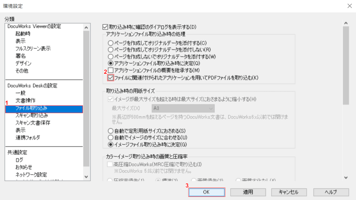356x200 pixels.
Task: Select スキャン取り込み in category list
Action: point(32,115)
